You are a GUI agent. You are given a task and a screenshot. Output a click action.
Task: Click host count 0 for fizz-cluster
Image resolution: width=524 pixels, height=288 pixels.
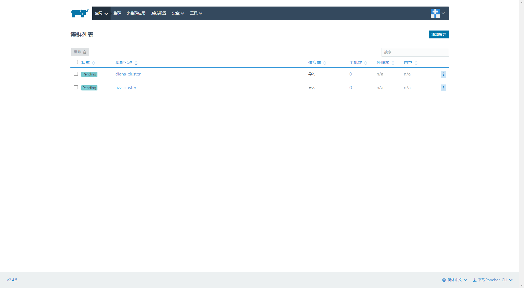351,88
